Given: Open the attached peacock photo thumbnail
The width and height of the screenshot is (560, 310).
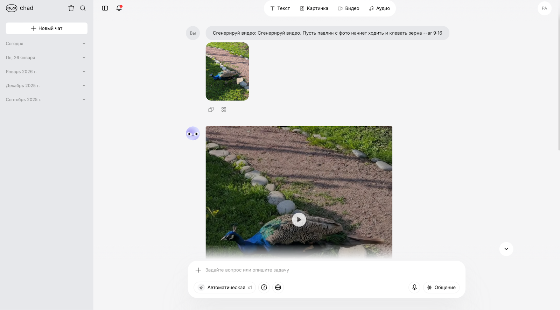Looking at the screenshot, I should [227, 72].
